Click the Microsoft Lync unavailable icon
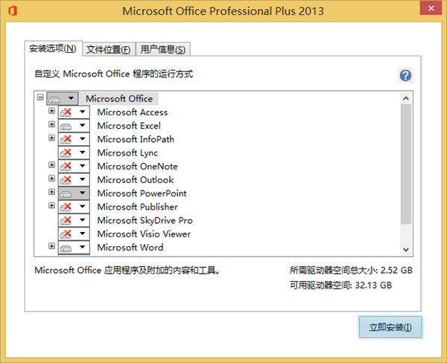 pos(66,152)
